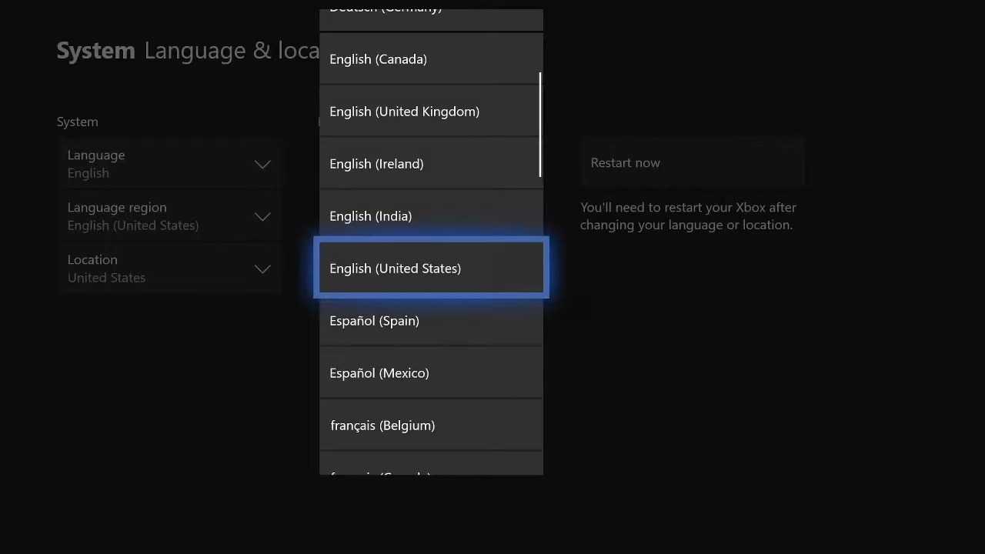Click the Language & location page title
The image size is (985, 554).
pyautogui.click(x=231, y=51)
